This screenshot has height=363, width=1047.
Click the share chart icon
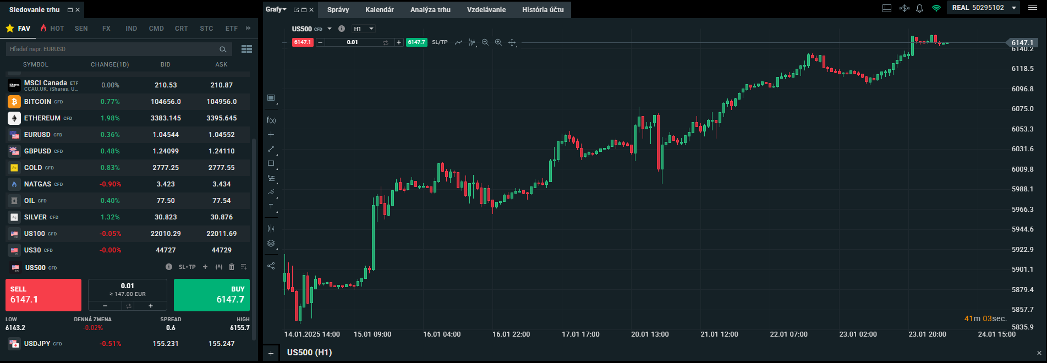click(x=271, y=266)
